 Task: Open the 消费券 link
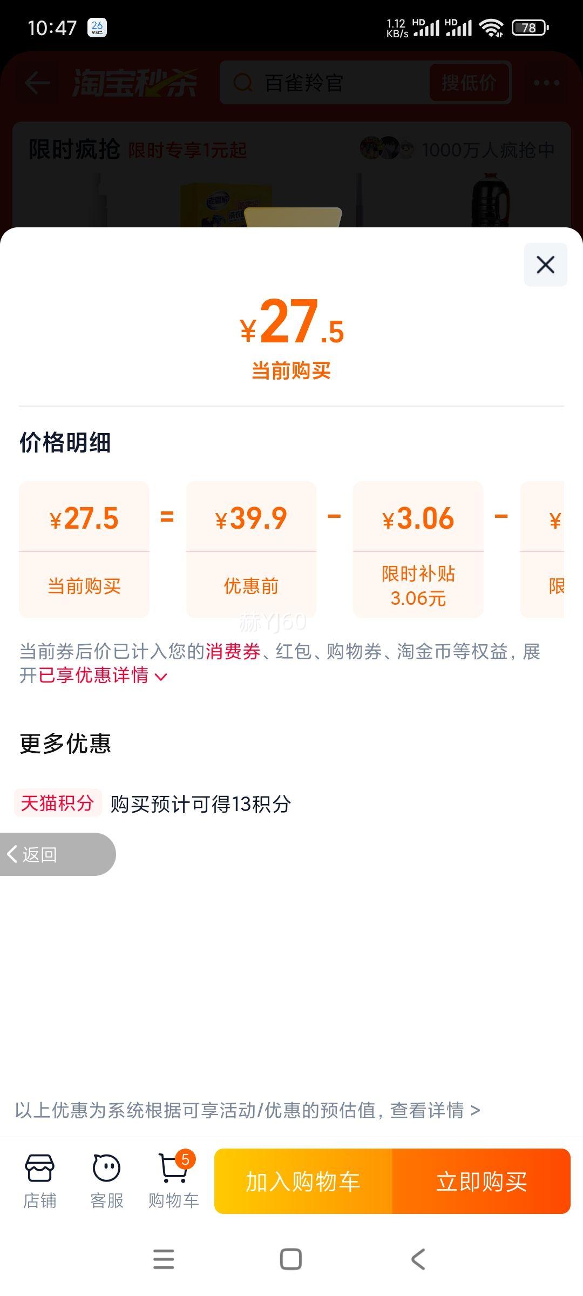233,651
